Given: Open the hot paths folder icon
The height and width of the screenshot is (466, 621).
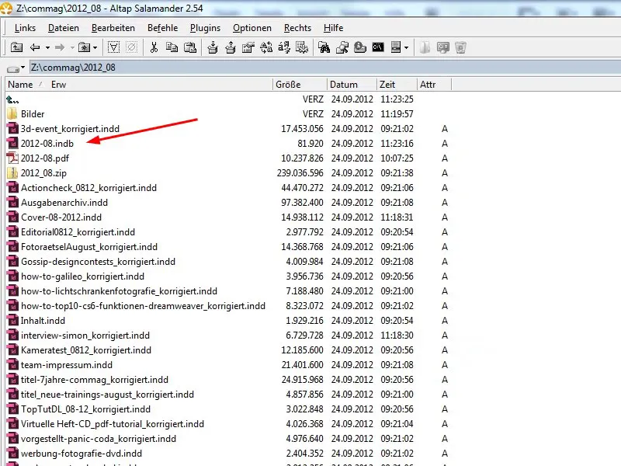Looking at the screenshot, I should [84, 47].
